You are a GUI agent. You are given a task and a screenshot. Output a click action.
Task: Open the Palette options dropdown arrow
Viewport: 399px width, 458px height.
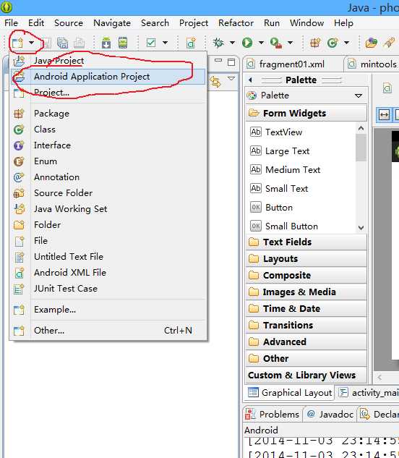359,96
